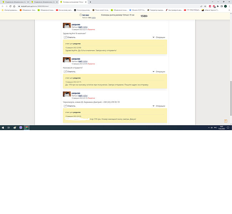Click Ответить under the Здравствуйте comment
This screenshot has height=214, width=232.
tap(70, 37)
